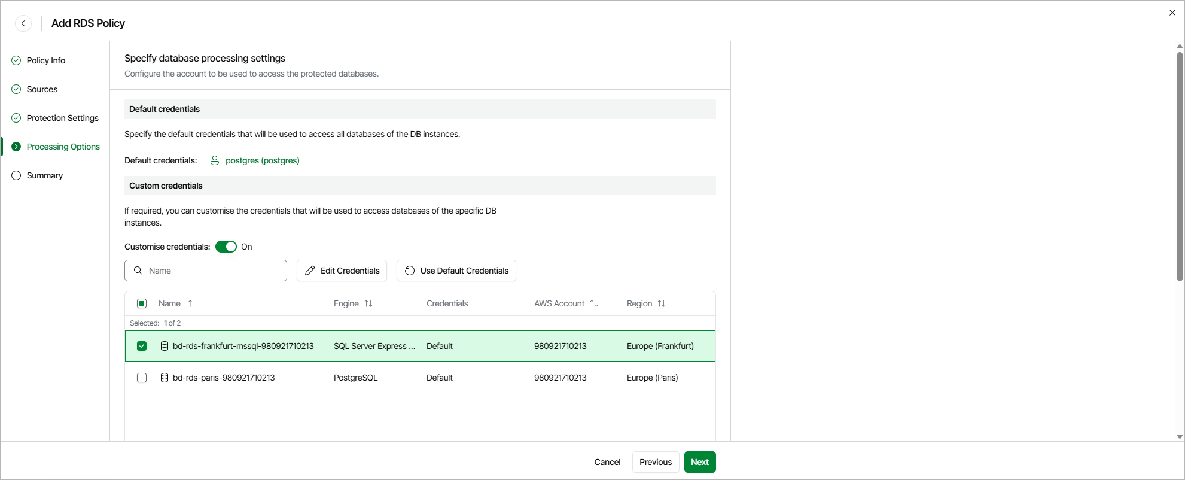Turn off the Customise credentials toggle

click(x=226, y=247)
